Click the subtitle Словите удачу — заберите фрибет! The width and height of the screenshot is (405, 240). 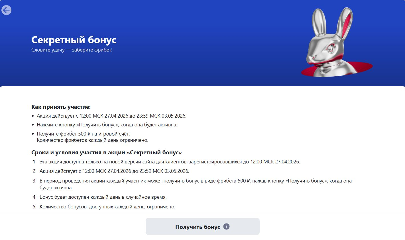pos(72,50)
